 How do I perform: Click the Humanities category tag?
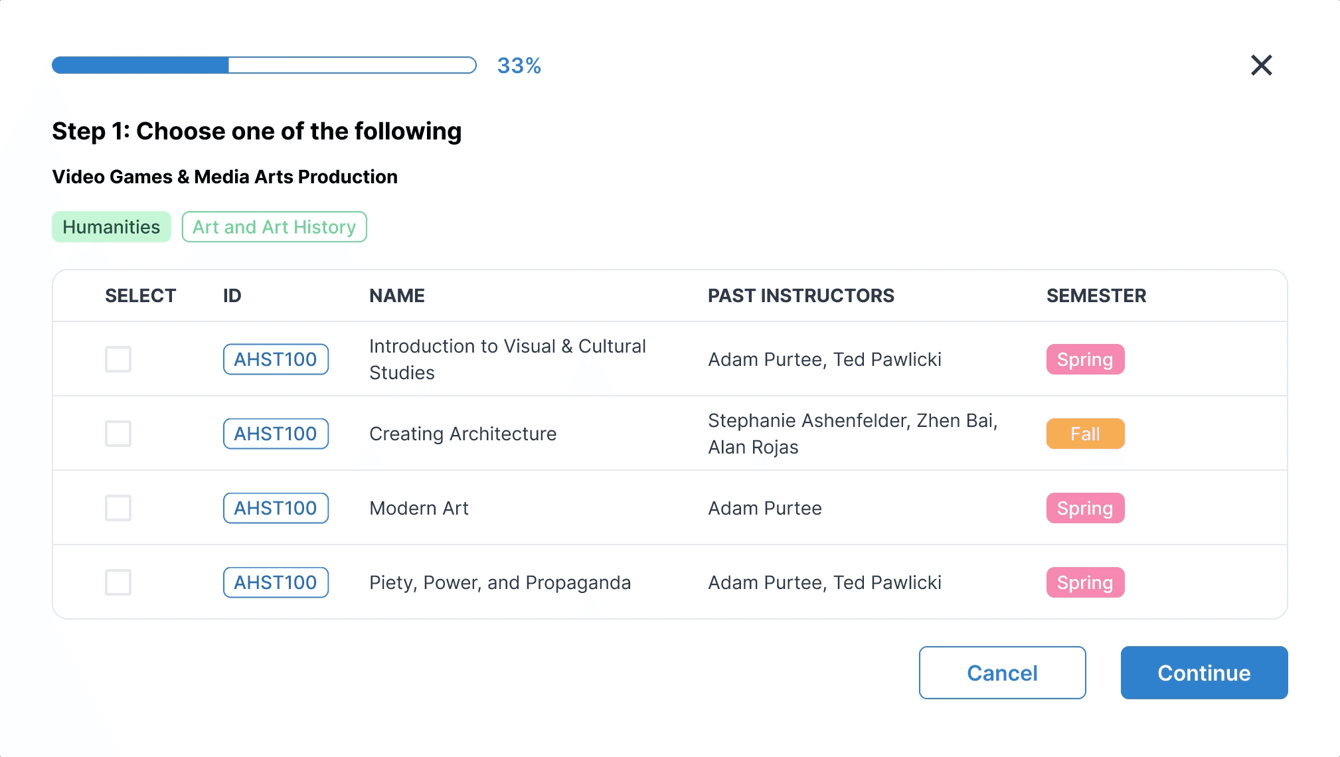[x=112, y=227]
